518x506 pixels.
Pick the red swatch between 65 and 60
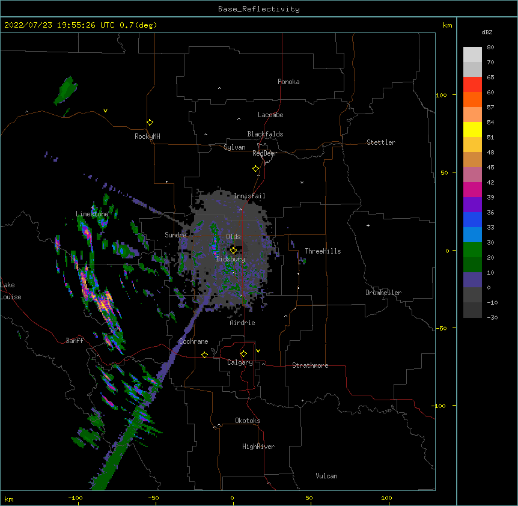472,85
